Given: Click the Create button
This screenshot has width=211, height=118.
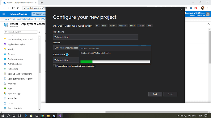Looking at the screenshot, I should 170,94.
